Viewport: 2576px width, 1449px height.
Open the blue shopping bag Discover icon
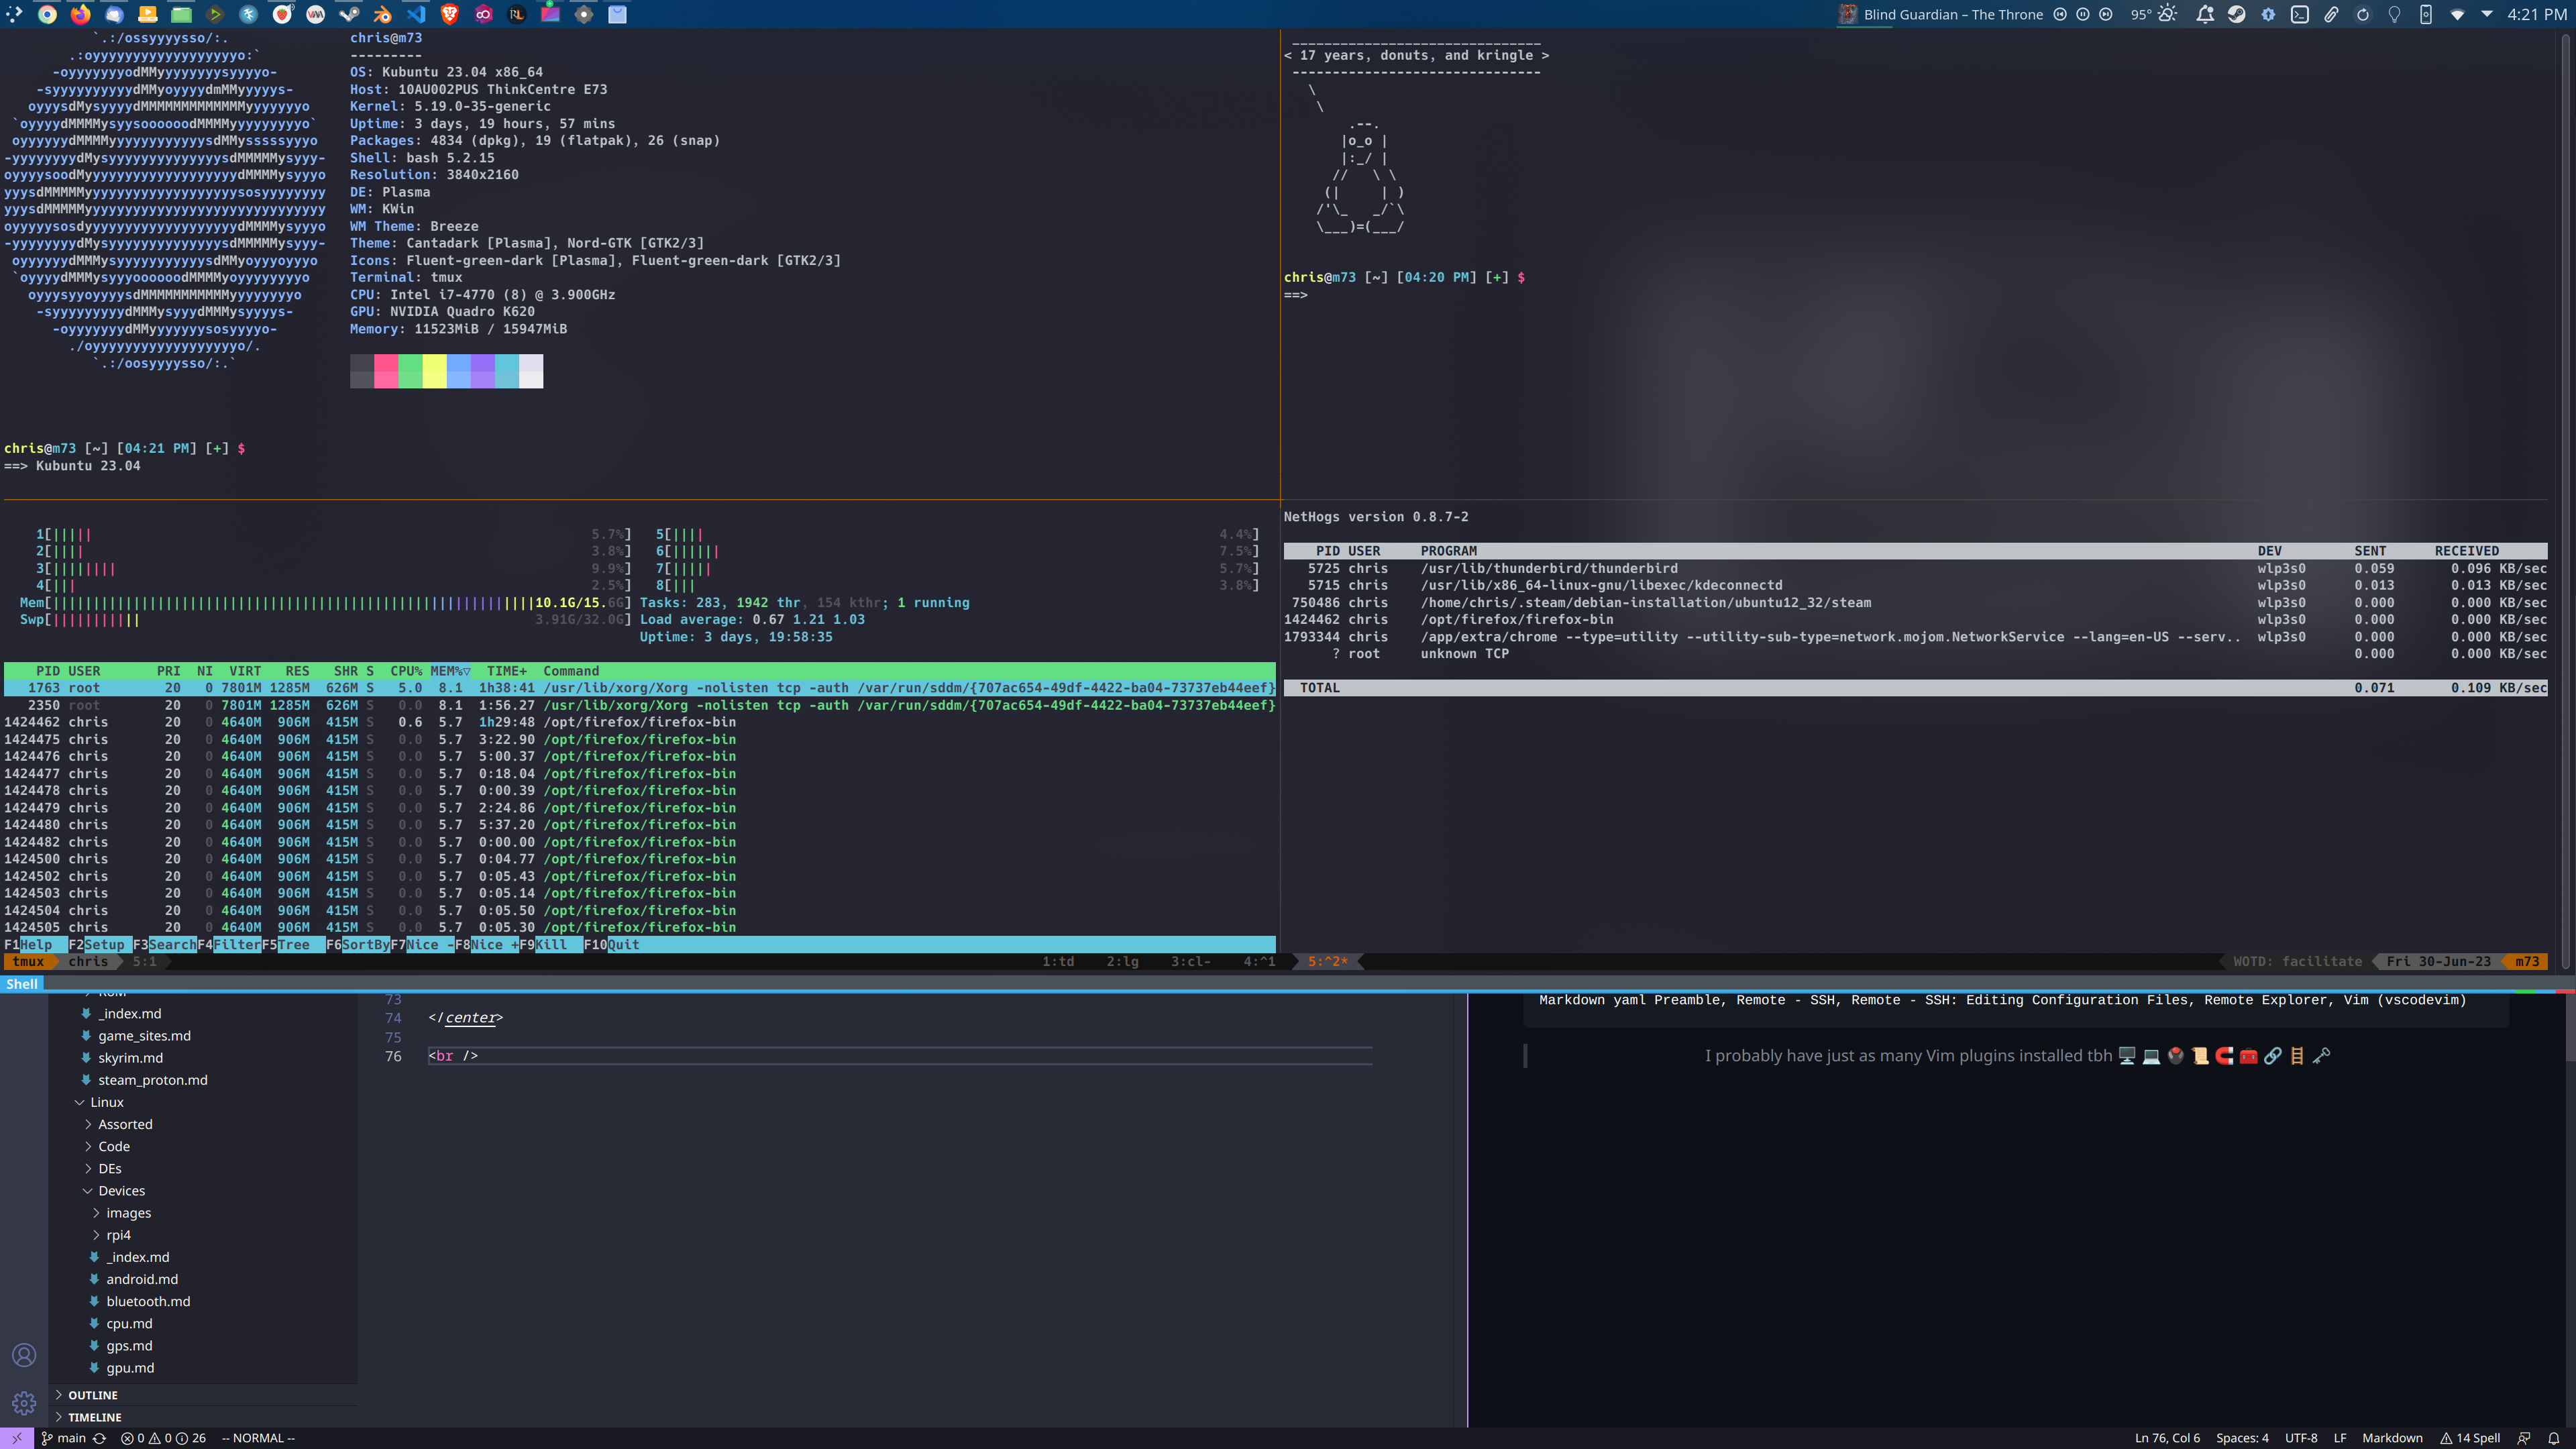pyautogui.click(x=617, y=14)
